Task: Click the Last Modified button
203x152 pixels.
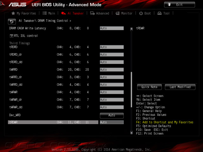Action: pyautogui.click(x=180, y=87)
